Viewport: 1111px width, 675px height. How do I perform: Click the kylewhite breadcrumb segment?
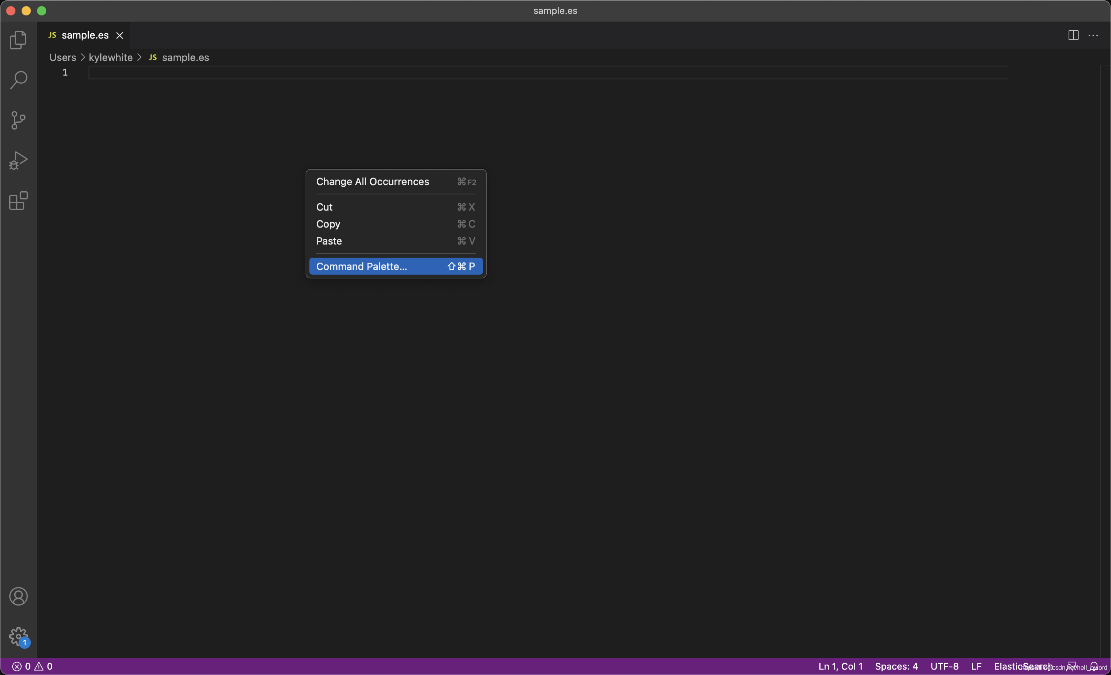[x=110, y=57]
